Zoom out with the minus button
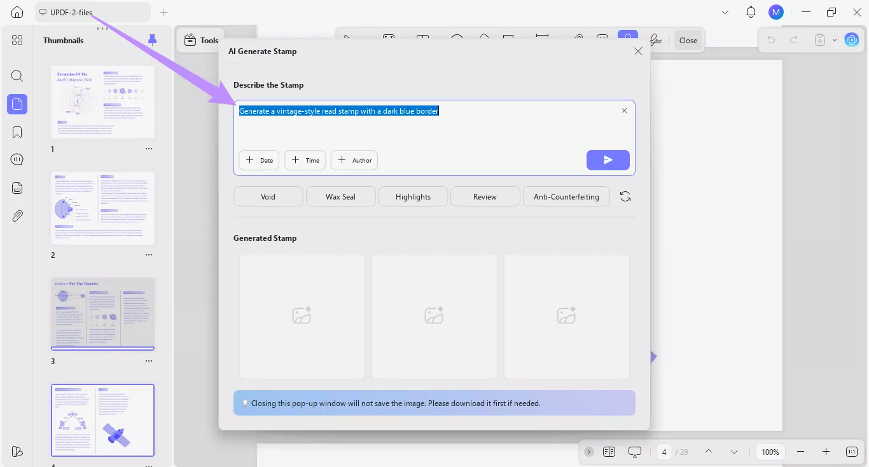The image size is (869, 467). (800, 452)
